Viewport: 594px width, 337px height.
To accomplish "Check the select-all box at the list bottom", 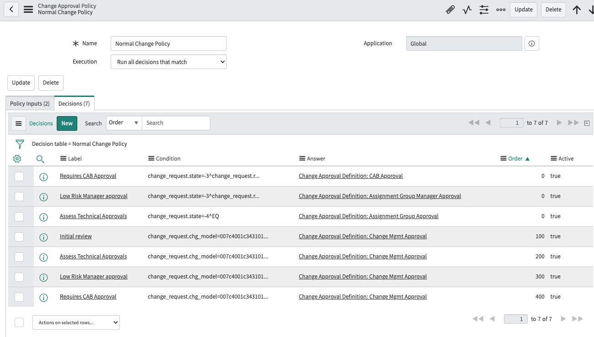I will [x=19, y=322].
